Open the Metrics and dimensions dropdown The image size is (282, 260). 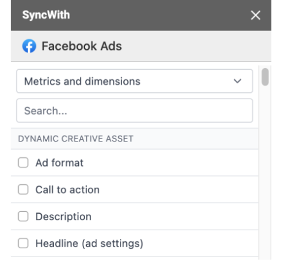point(135,81)
